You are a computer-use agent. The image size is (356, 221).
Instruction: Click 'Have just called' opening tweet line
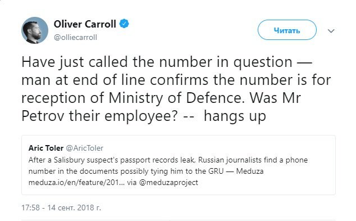pyautogui.click(x=75, y=62)
